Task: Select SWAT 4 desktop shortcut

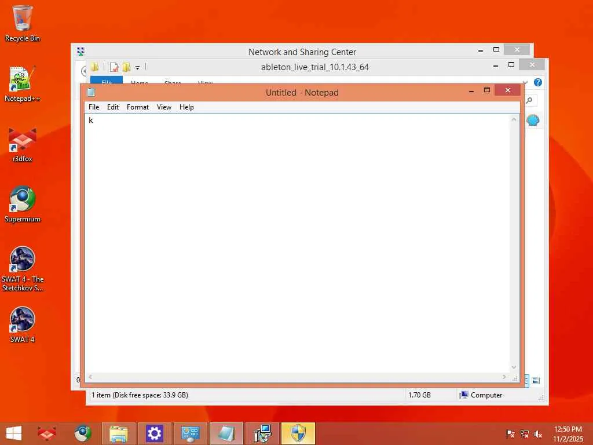Action: 23,325
